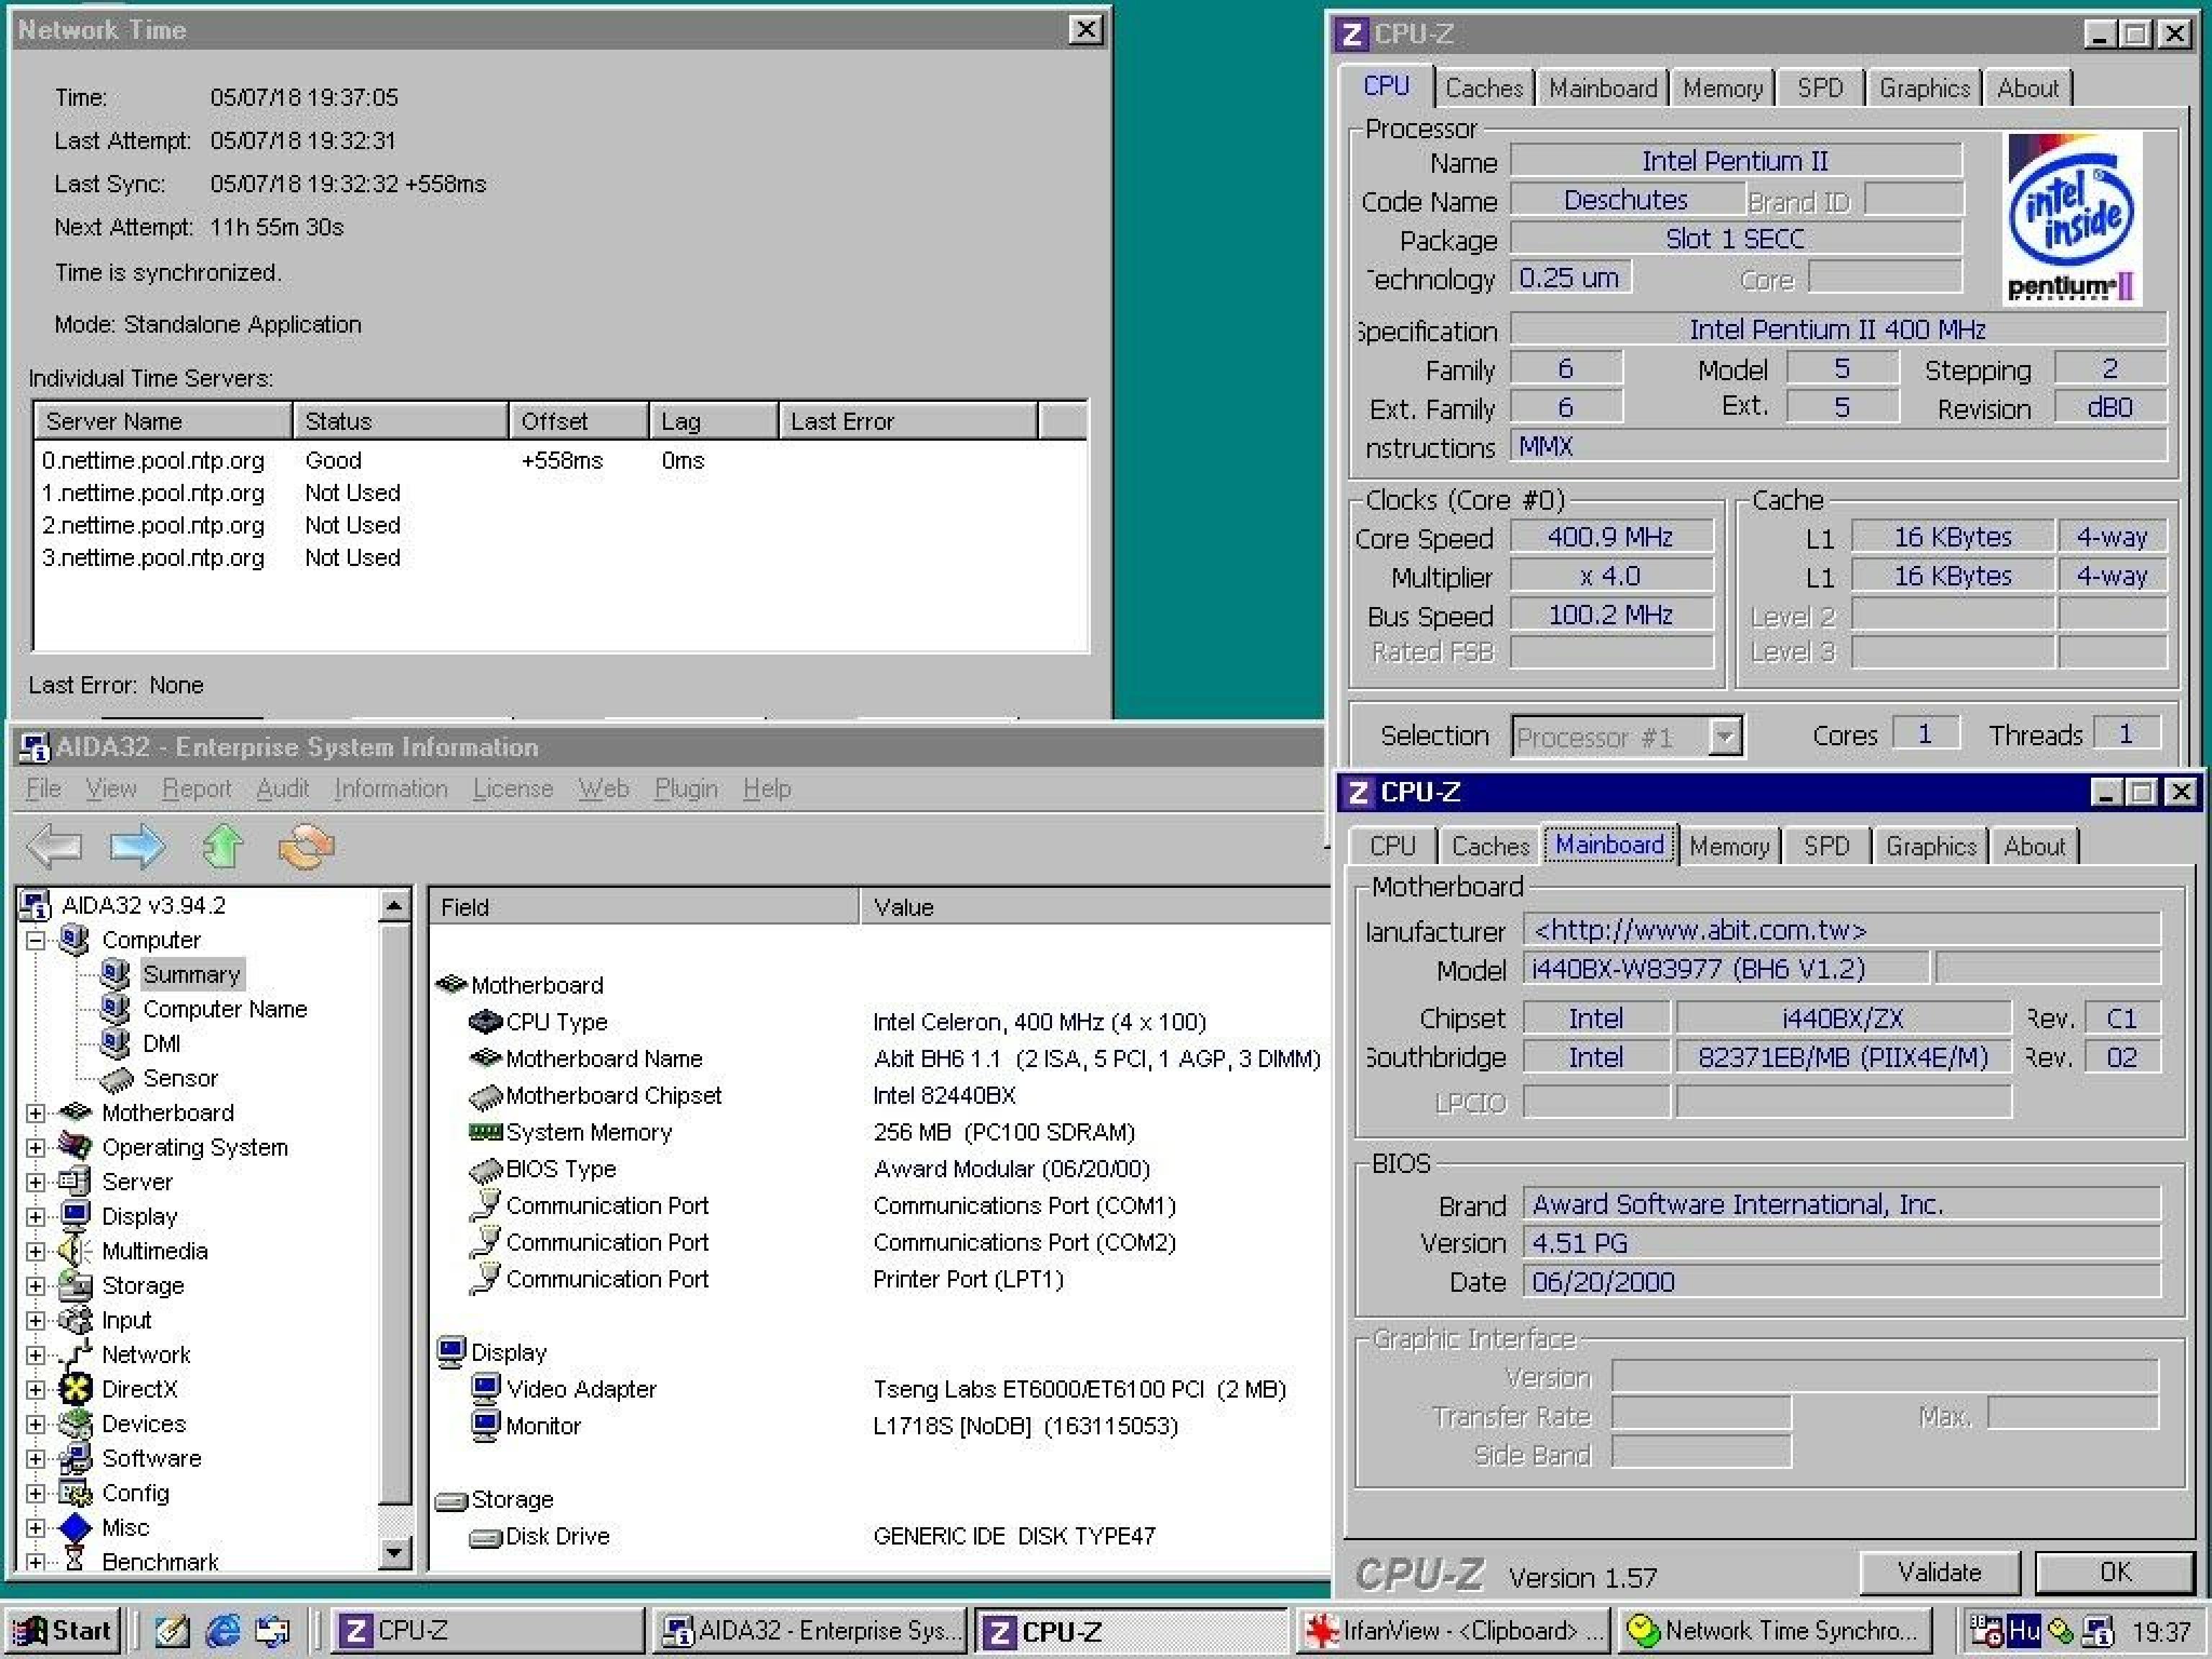2212x1659 pixels.
Task: Expand the Server tree node
Action: click(x=35, y=1182)
